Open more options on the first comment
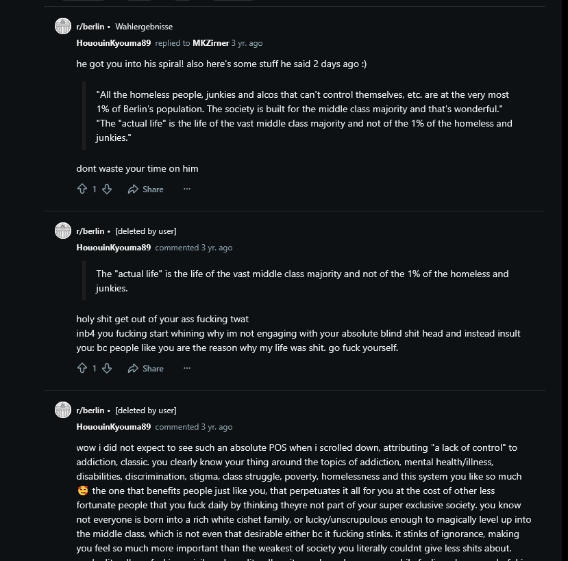Screen dimensions: 568x561 point(186,189)
